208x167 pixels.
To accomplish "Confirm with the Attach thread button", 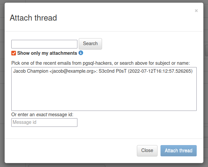I will tap(178, 150).
